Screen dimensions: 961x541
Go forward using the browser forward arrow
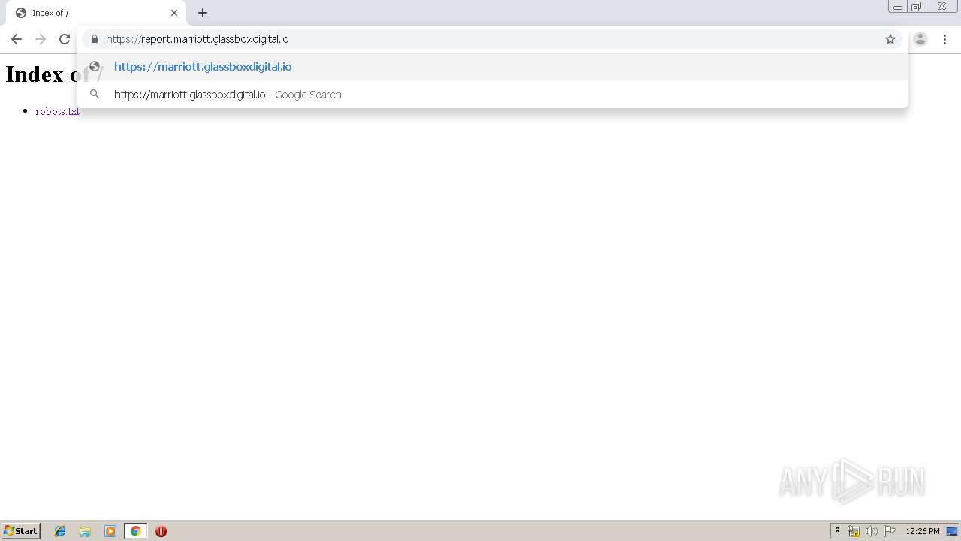pos(41,39)
